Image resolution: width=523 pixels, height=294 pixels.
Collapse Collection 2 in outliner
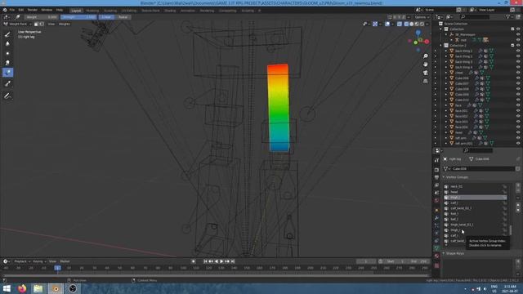click(441, 46)
